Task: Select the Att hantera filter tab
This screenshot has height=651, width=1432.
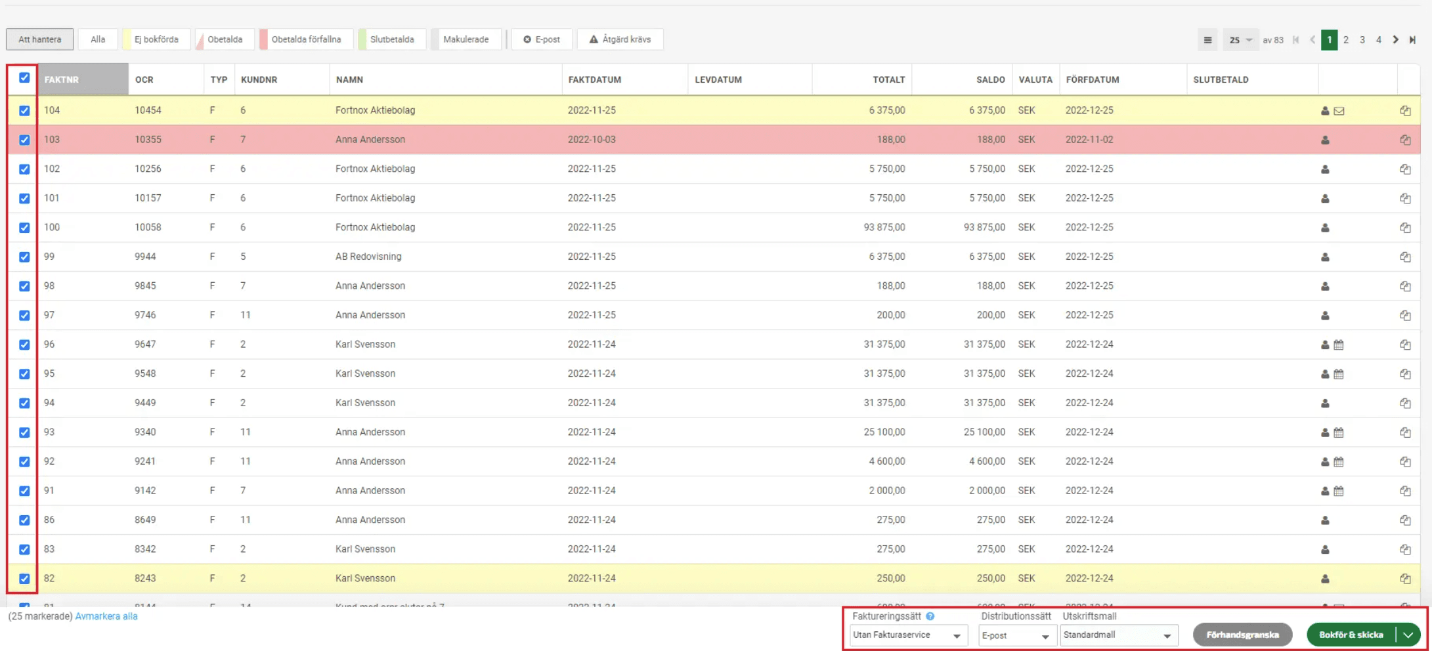Action: (40, 39)
